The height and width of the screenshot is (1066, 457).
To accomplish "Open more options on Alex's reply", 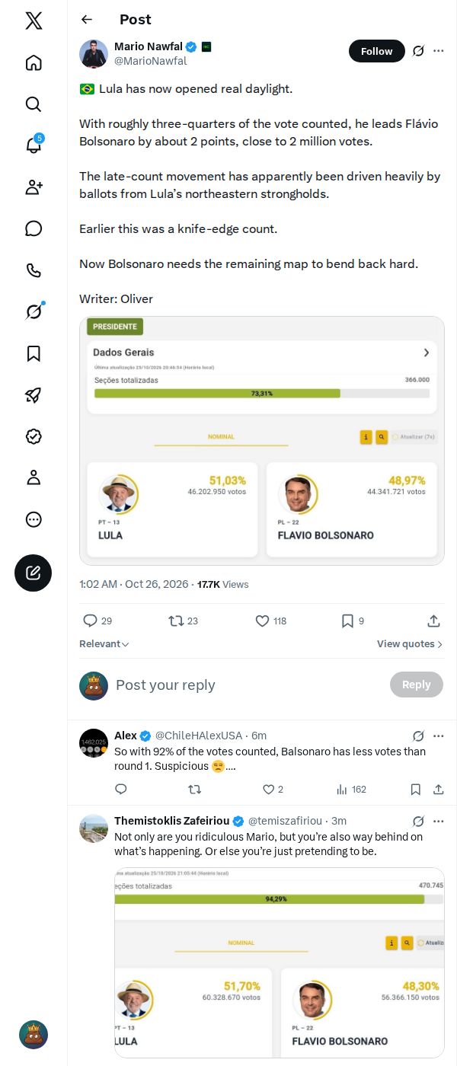I will [439, 736].
